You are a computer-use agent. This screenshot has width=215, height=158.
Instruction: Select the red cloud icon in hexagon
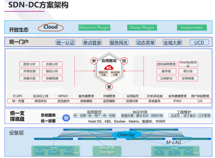(109, 67)
